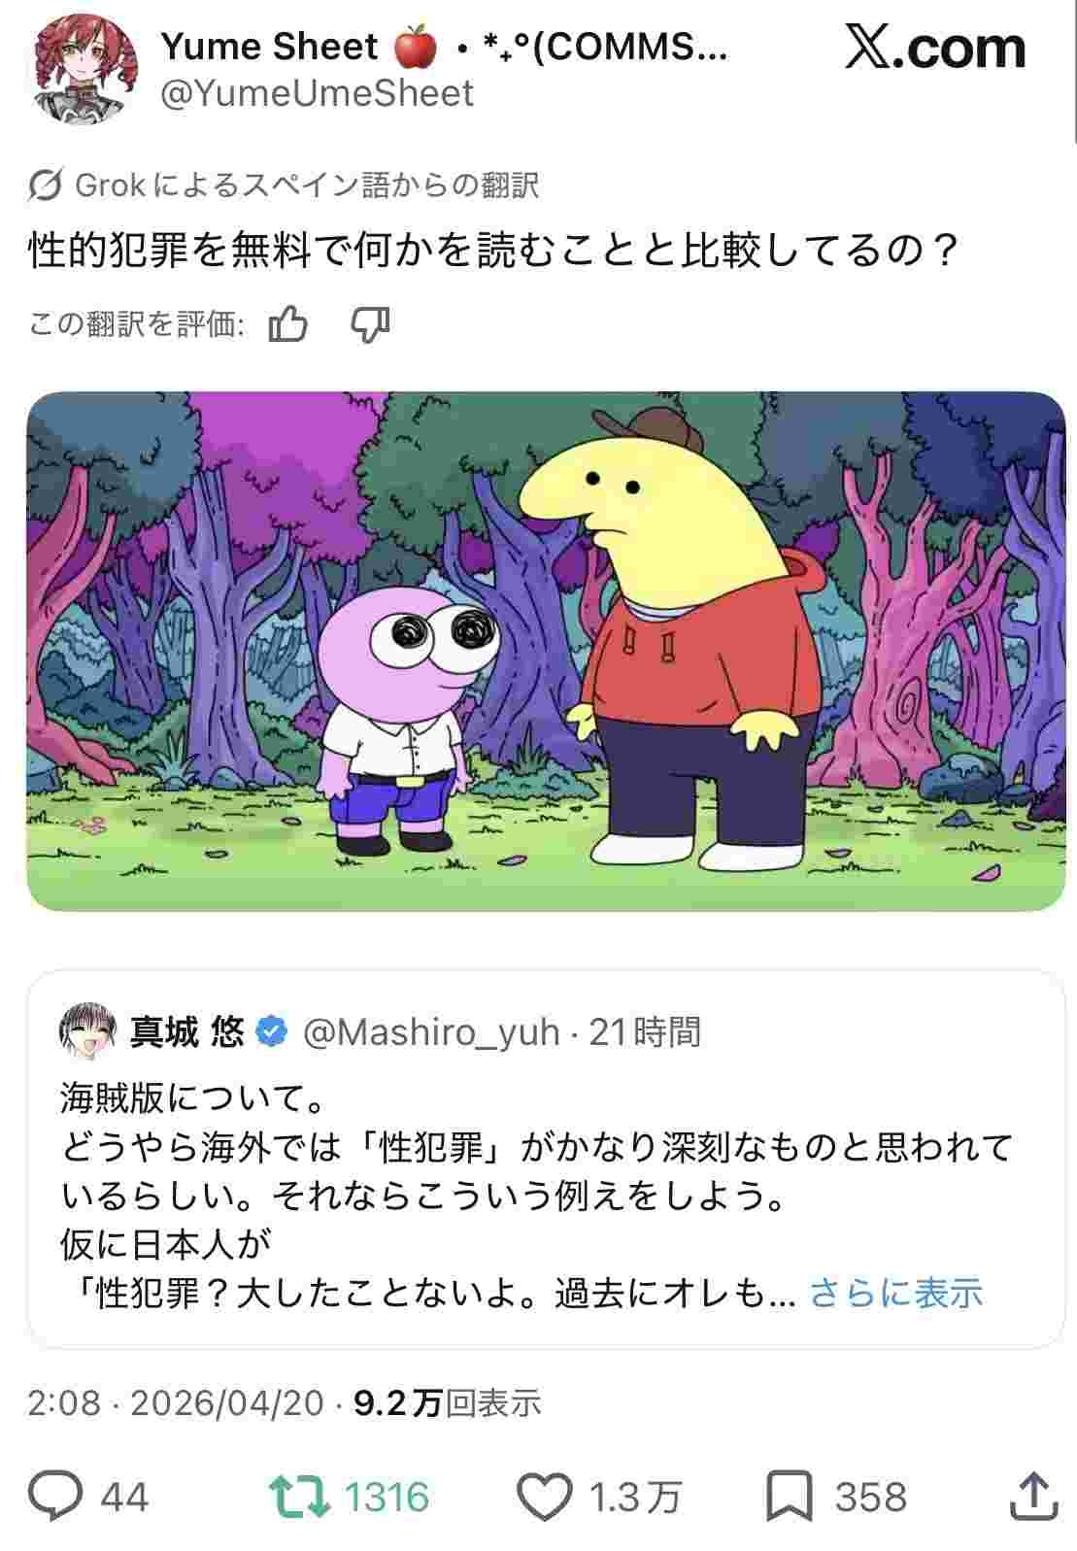The height and width of the screenshot is (1551, 1077).
Task: Like the post with the heart icon
Action: point(544,1497)
